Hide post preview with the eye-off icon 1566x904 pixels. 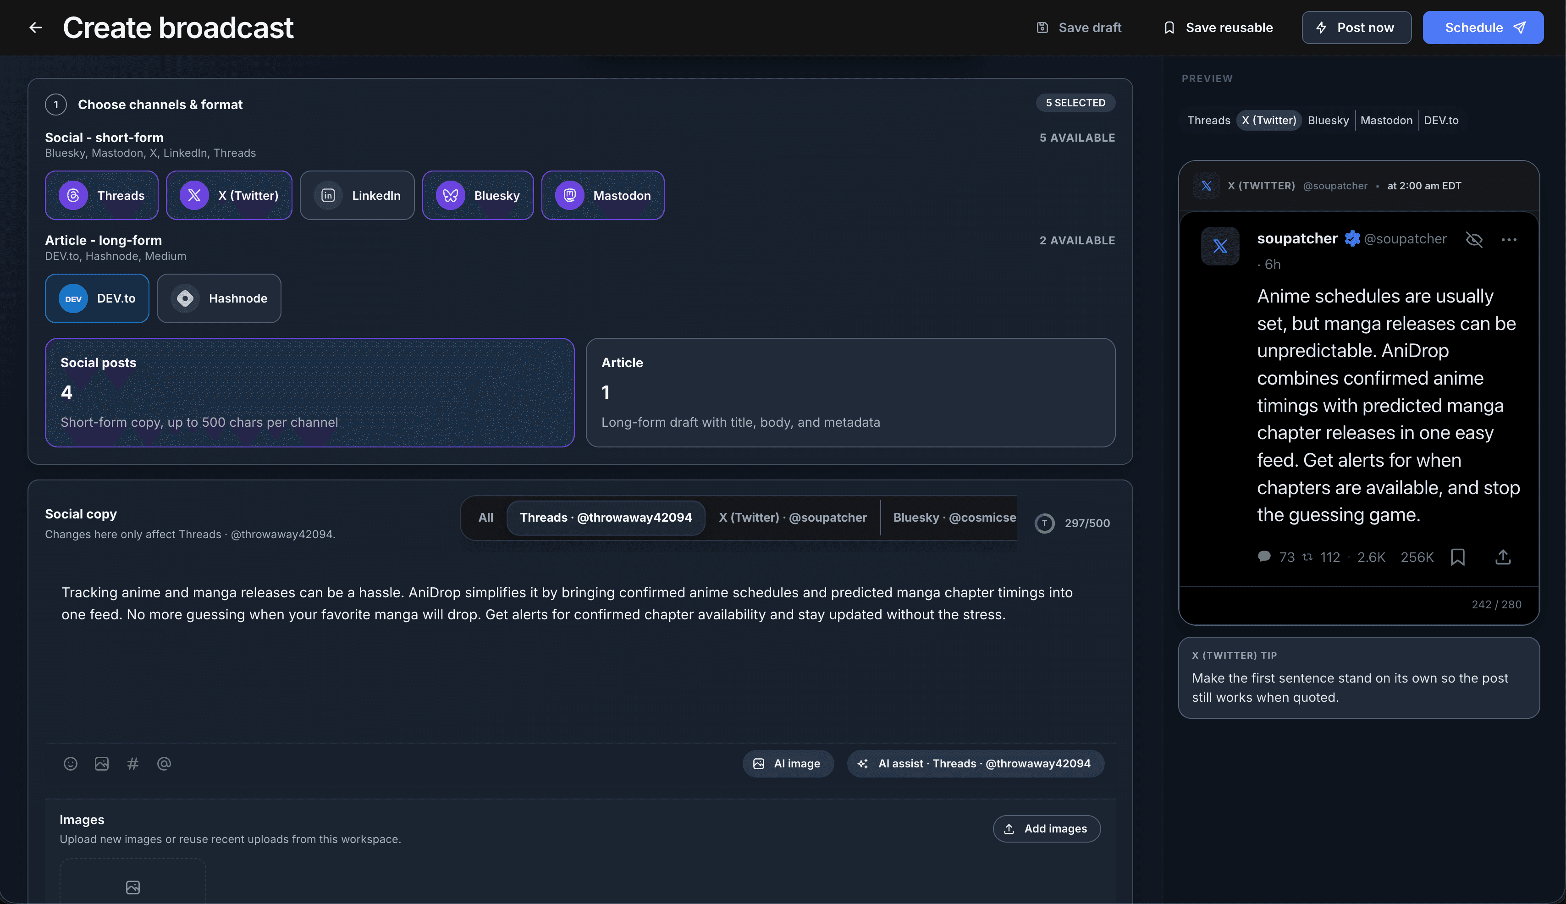[x=1474, y=240]
